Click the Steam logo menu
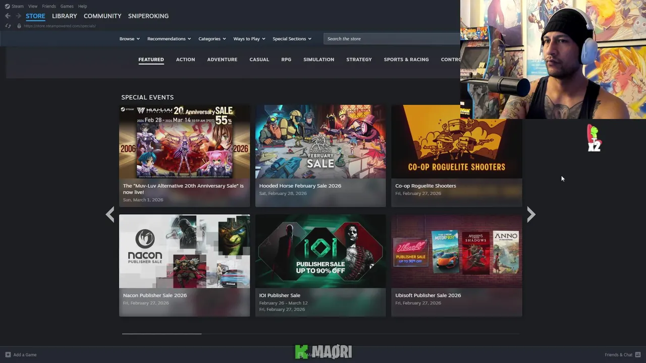 pos(14,6)
